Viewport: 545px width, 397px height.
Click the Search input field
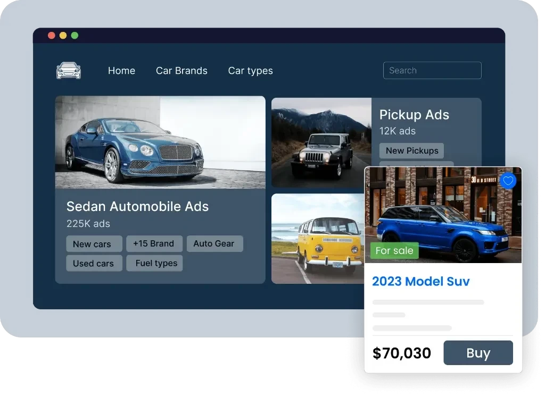[432, 71]
